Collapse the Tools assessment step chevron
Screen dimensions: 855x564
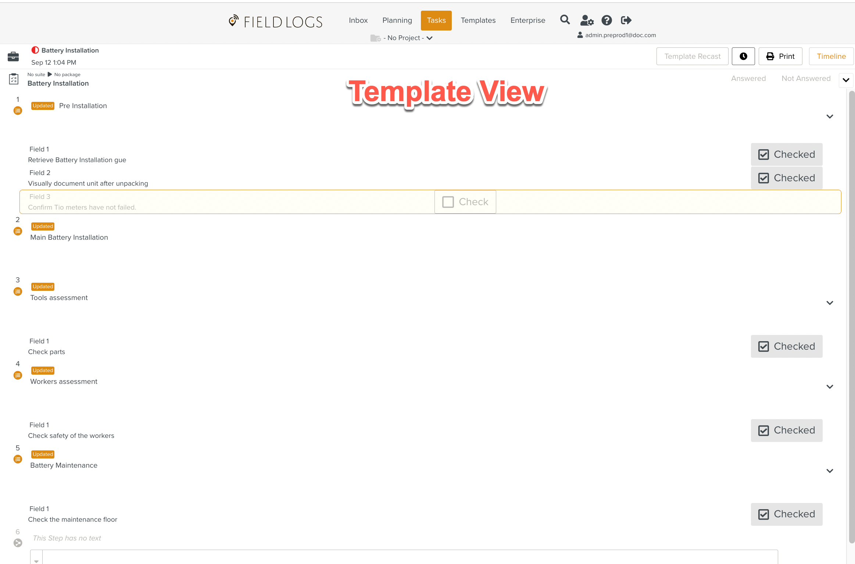pyautogui.click(x=830, y=303)
